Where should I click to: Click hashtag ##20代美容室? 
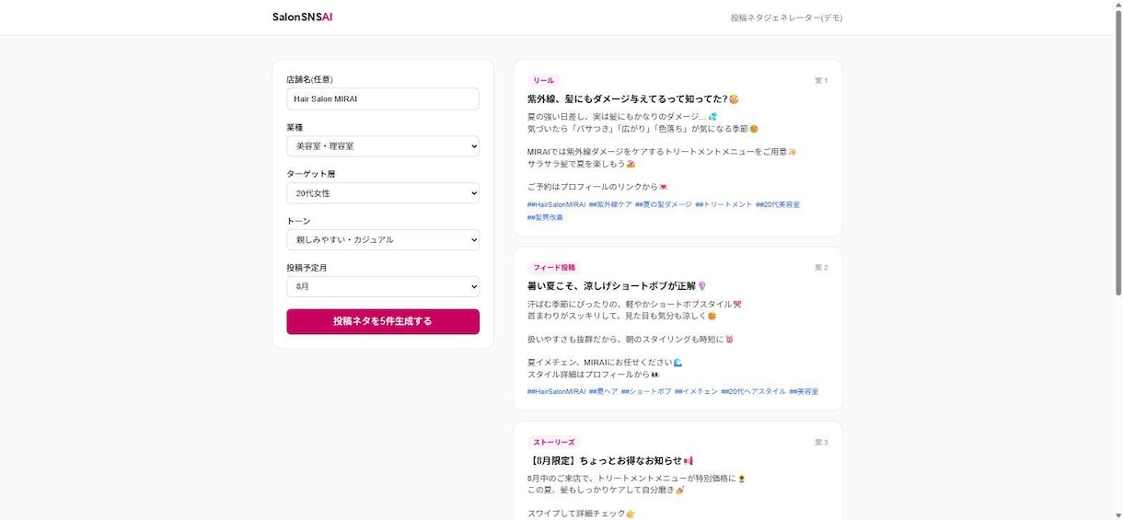[x=778, y=204]
